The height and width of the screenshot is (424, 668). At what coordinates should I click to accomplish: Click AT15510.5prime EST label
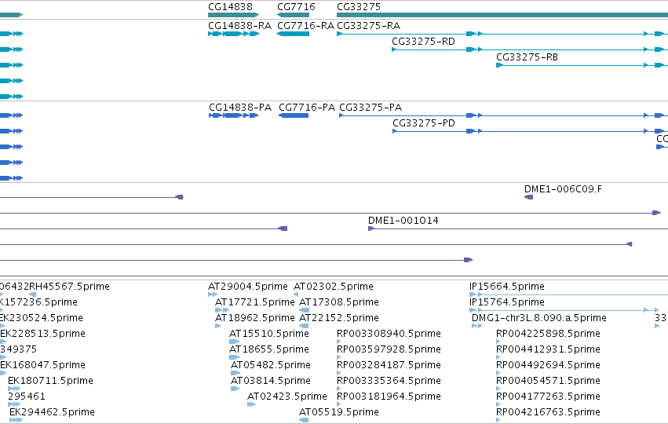269,334
